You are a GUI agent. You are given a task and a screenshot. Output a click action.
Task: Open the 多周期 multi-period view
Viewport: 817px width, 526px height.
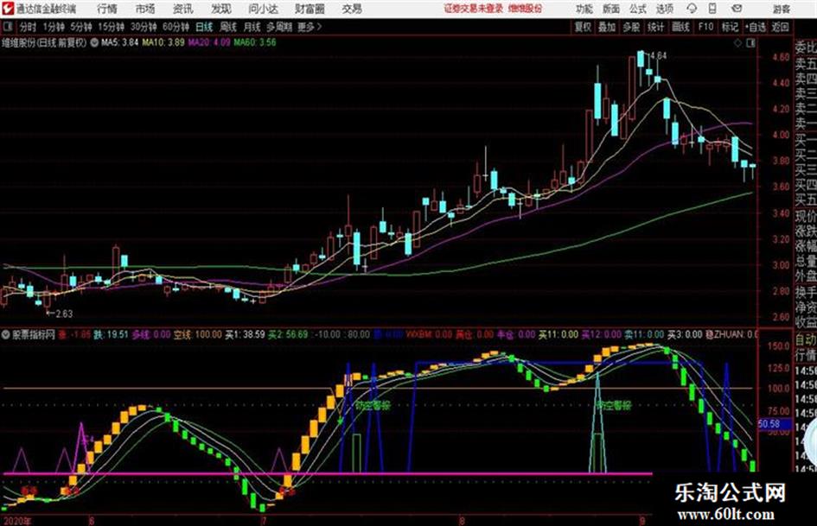coord(279,27)
